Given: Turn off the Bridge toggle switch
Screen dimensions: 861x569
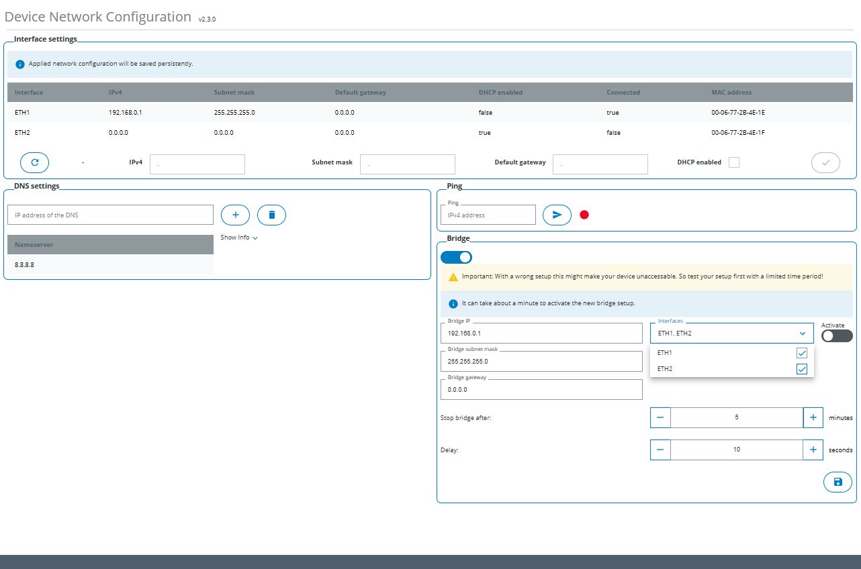Looking at the screenshot, I should point(456,257).
